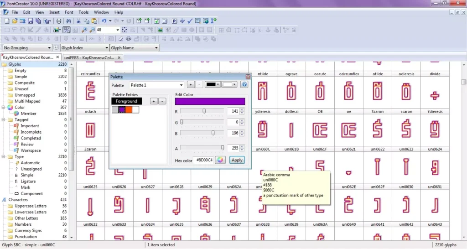Click the Apply button

(x=237, y=160)
